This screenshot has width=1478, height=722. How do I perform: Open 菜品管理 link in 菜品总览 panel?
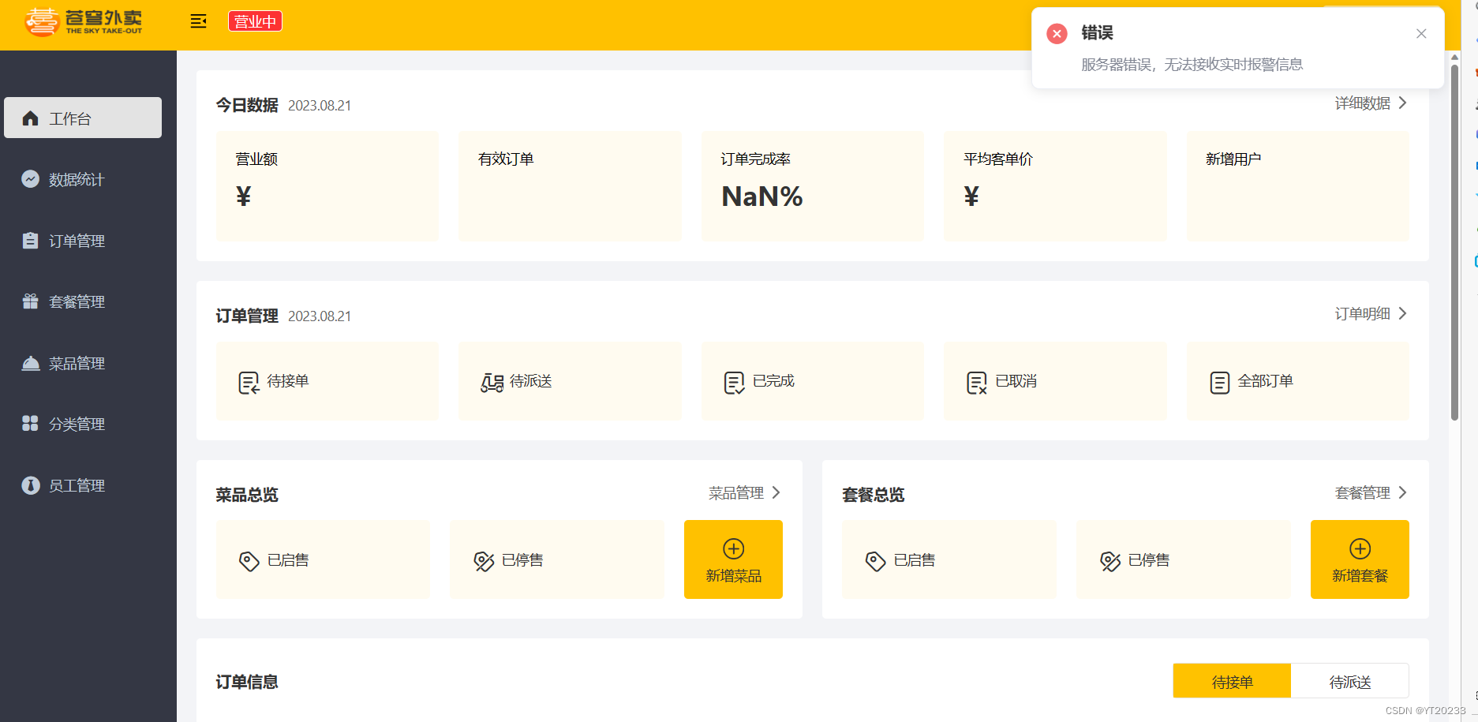[x=736, y=493]
